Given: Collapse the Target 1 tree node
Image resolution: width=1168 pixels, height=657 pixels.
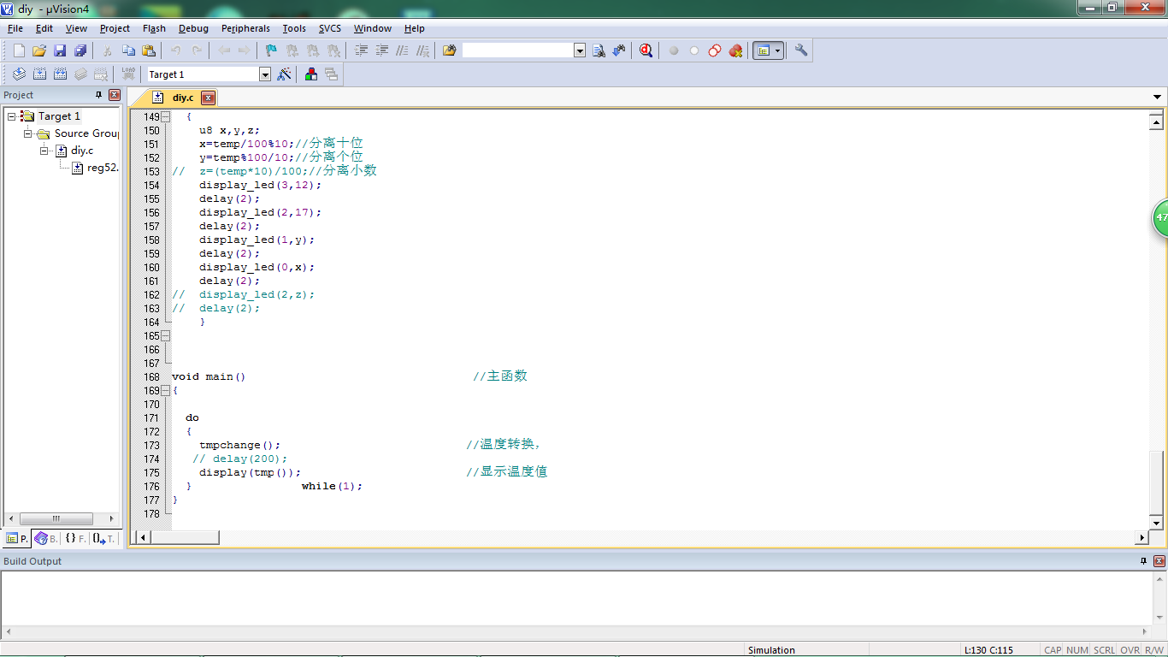Looking at the screenshot, I should 12,115.
